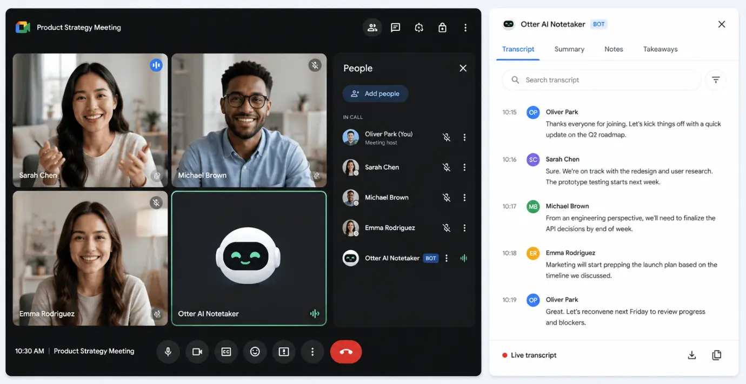Screen dimensions: 746x384
Task: Click "10:30 AM" in the bottom bar
Action: click(30, 351)
